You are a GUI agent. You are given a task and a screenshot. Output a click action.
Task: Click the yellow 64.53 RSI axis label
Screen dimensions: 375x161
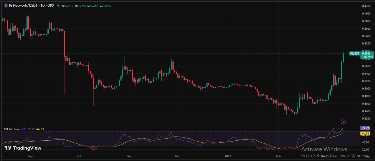(365, 134)
